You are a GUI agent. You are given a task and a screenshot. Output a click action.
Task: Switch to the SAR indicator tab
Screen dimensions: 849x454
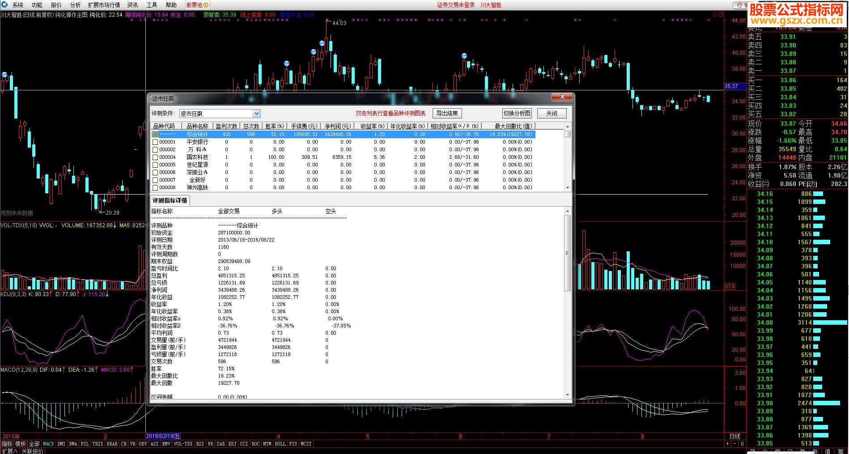pos(221,444)
